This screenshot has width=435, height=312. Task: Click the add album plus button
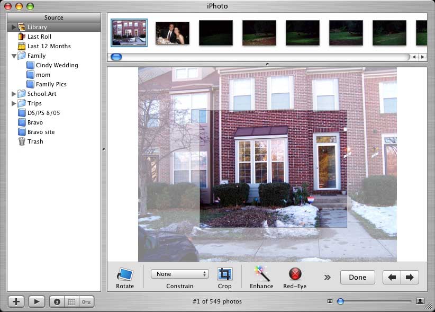[16, 301]
